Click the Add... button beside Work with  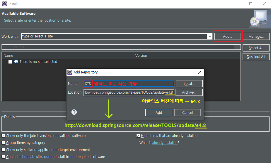click(227, 36)
